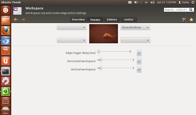Switch to the Overview tab

tap(78, 20)
